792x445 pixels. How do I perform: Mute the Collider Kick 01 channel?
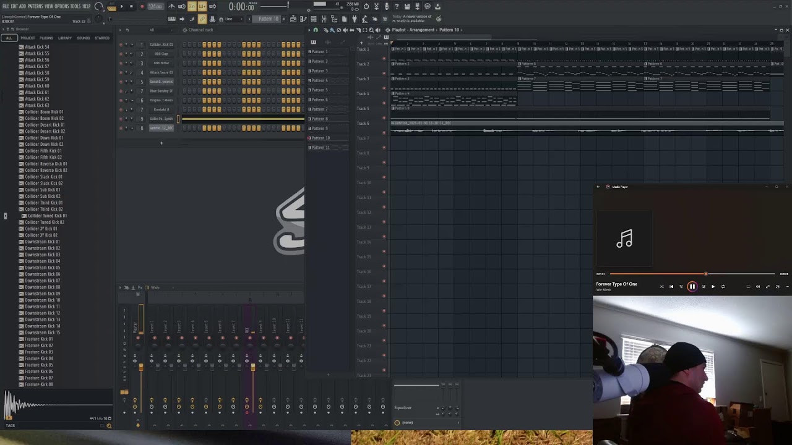pos(121,44)
